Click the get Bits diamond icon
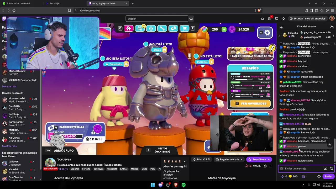This screenshot has height=189, width=336. (283, 19)
